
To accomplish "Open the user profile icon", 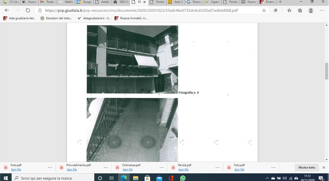I will coord(311,10).
